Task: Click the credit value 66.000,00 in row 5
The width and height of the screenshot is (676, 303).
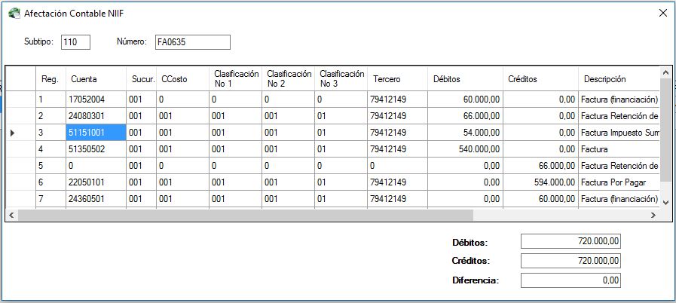Action: pyautogui.click(x=540, y=166)
